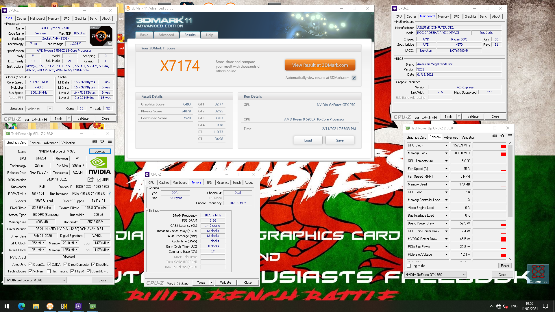Click the Ryzen logo in CPU-Z
This screenshot has height=312, width=555.
pyautogui.click(x=101, y=36)
